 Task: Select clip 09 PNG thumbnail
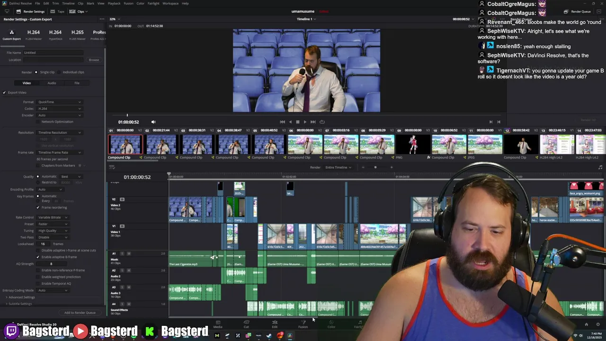(412, 144)
